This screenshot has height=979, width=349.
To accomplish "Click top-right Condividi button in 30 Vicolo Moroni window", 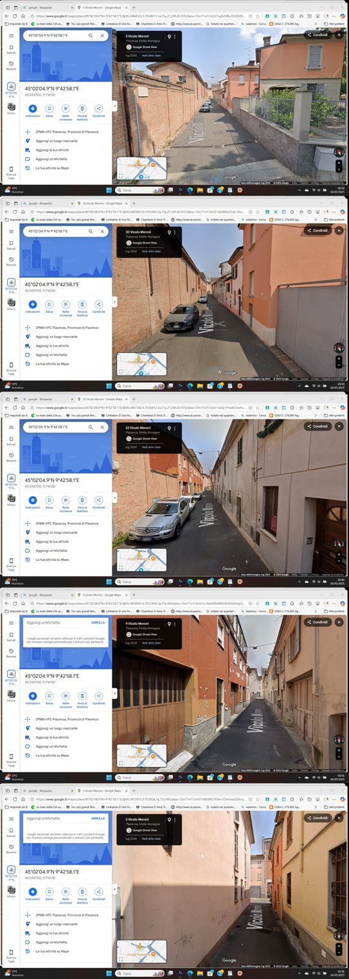I will 318,231.
